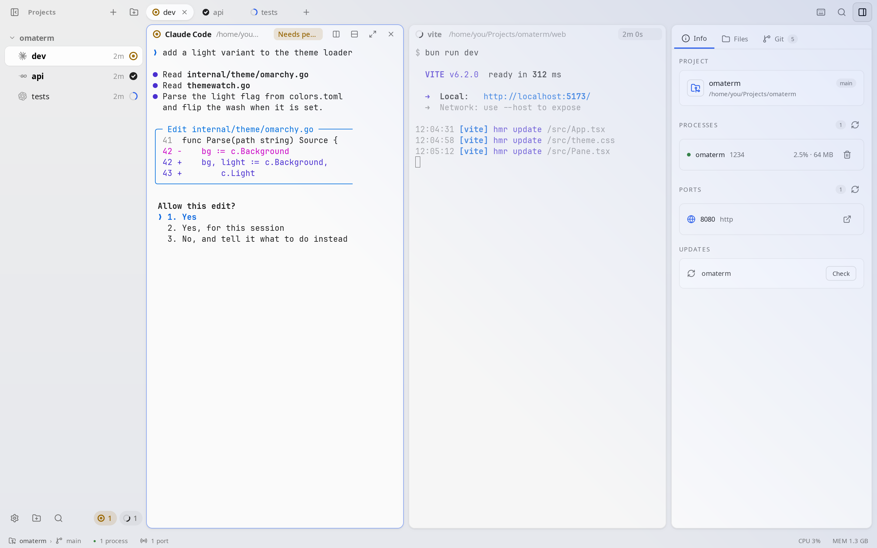Open the localhost:5173 link in the vite pane
877x548 pixels.
click(537, 97)
